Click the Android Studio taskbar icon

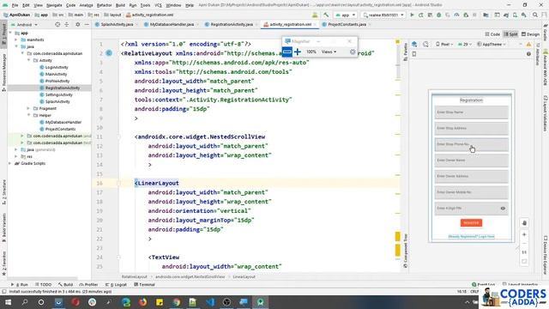coord(260,302)
